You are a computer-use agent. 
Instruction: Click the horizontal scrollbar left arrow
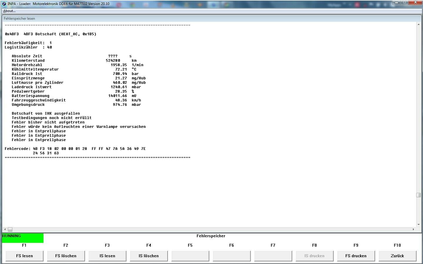5,229
